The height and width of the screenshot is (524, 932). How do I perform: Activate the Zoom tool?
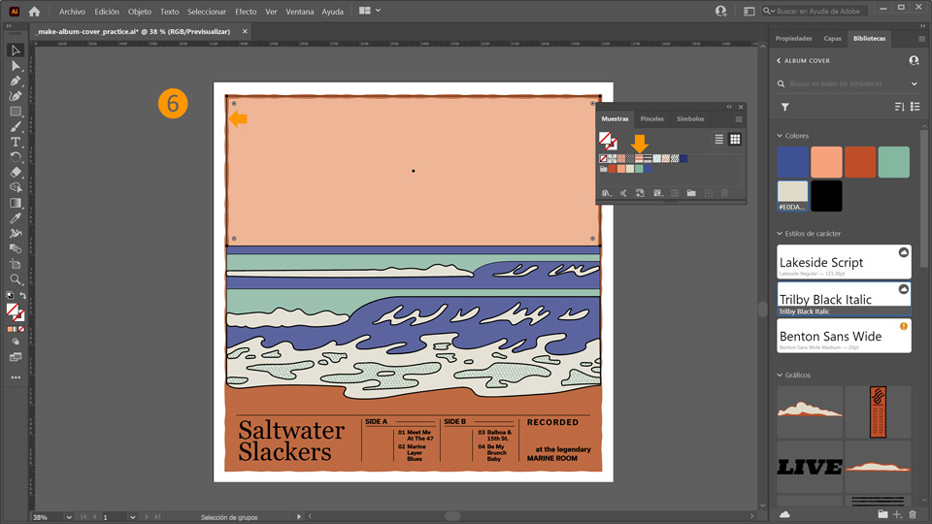pos(16,278)
